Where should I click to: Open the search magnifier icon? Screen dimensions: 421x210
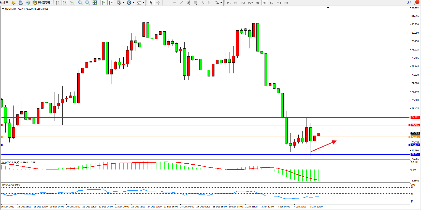(409, 2)
